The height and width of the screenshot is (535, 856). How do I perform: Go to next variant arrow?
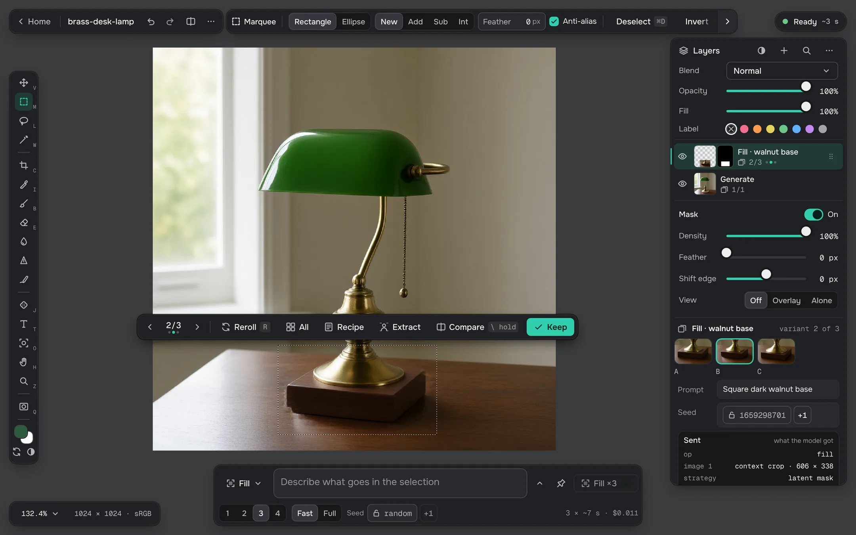(x=197, y=327)
